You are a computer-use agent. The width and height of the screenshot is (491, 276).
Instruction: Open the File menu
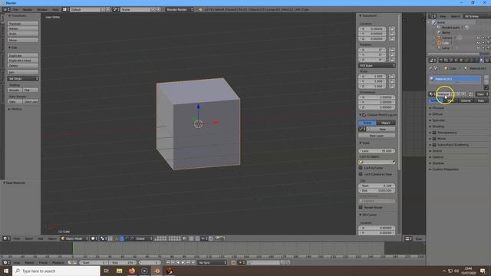(15, 9)
